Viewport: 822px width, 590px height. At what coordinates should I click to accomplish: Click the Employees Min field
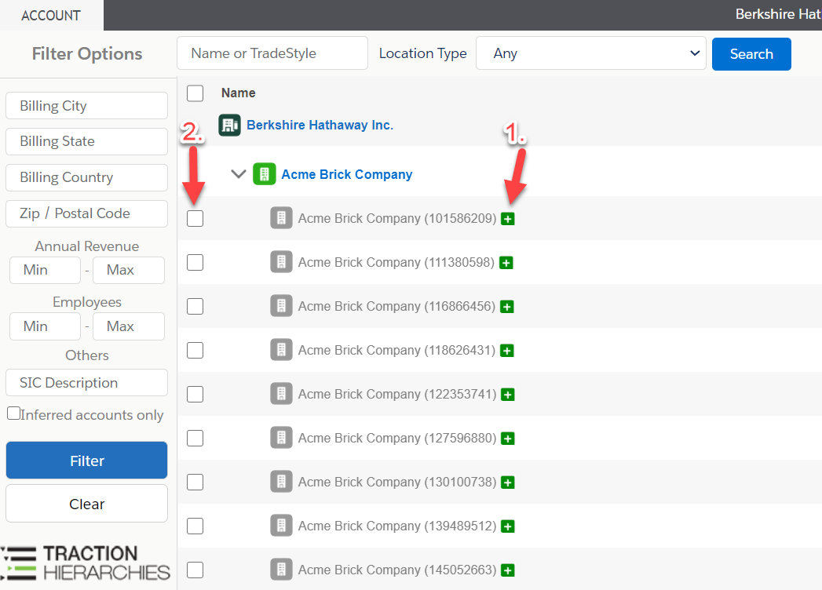(45, 326)
